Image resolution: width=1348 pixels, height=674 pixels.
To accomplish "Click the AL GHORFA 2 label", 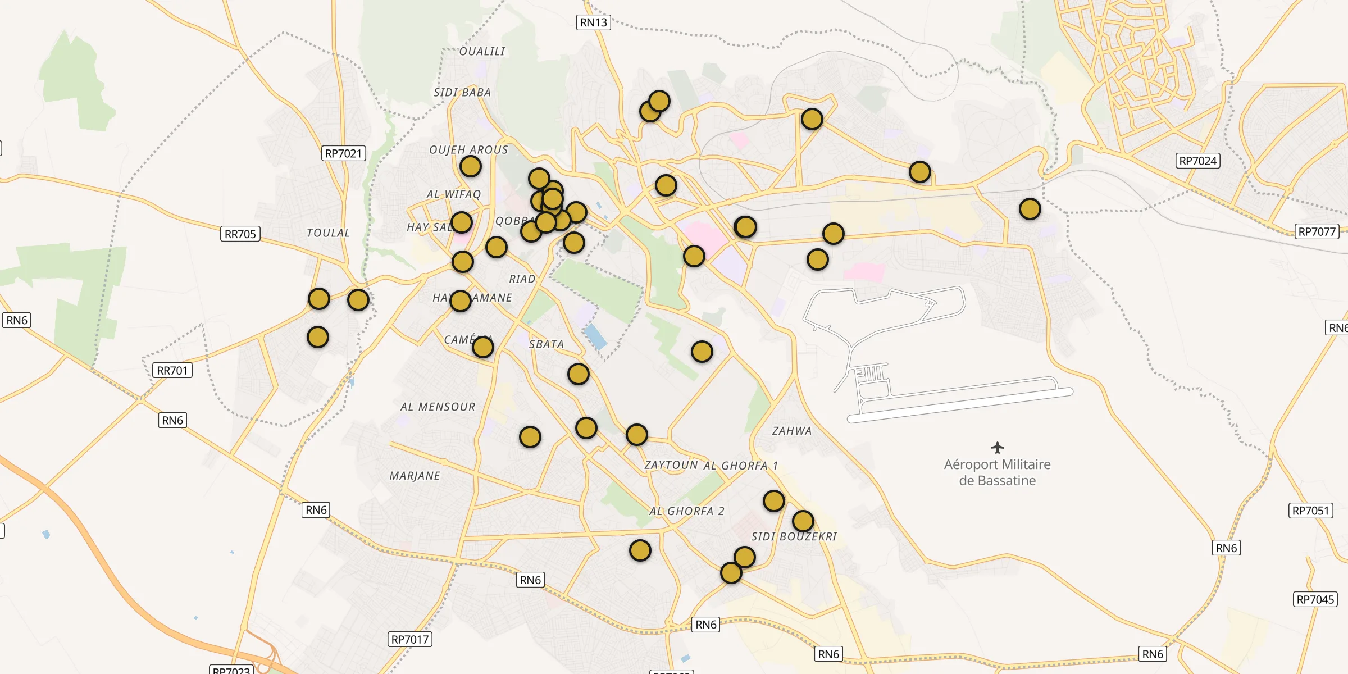I will pos(686,511).
